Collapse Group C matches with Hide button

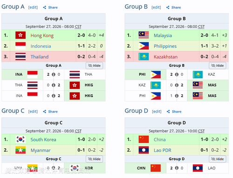click(x=95, y=159)
